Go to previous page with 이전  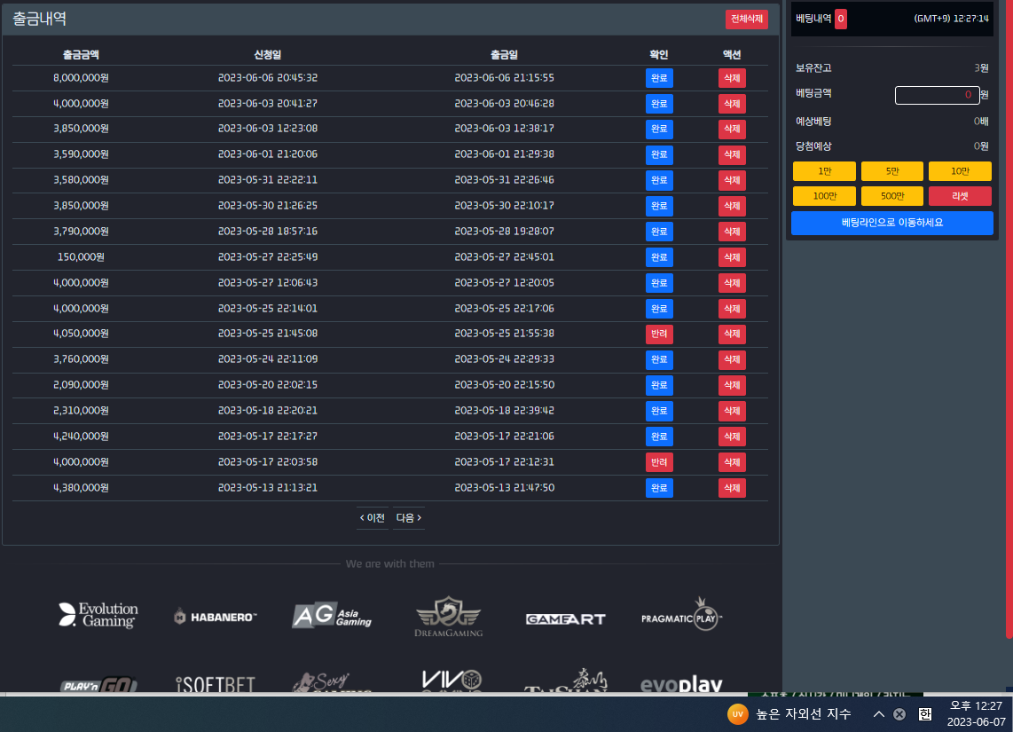[x=373, y=518]
